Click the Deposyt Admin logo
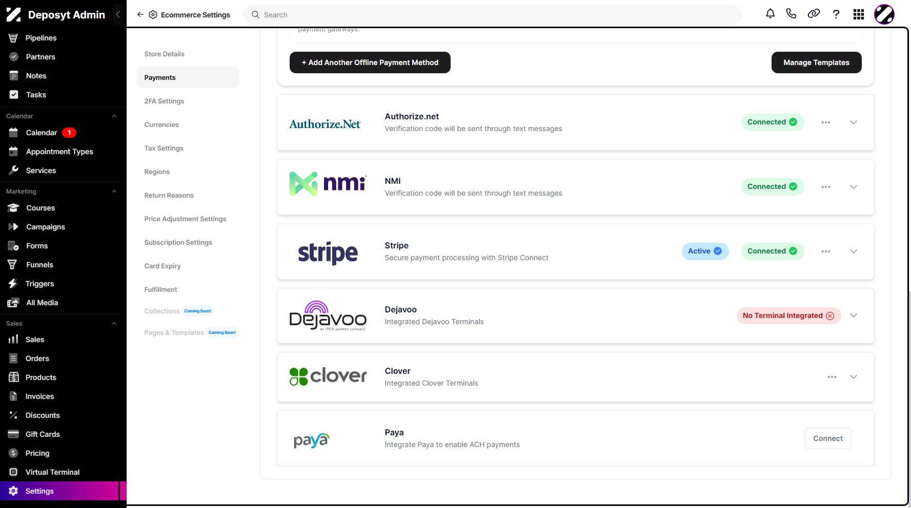911x508 pixels. (14, 14)
